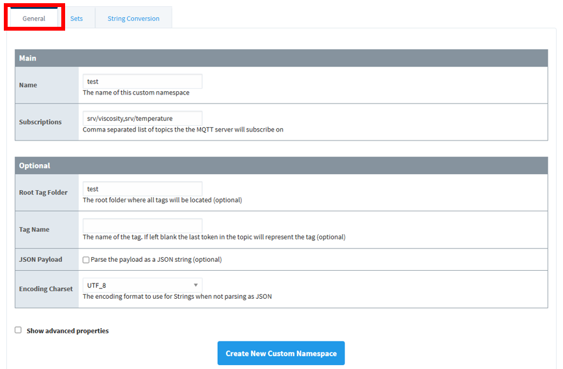Click the Encoding Charset dropdown arrow
Image resolution: width=563 pixels, height=369 pixels.
(196, 285)
